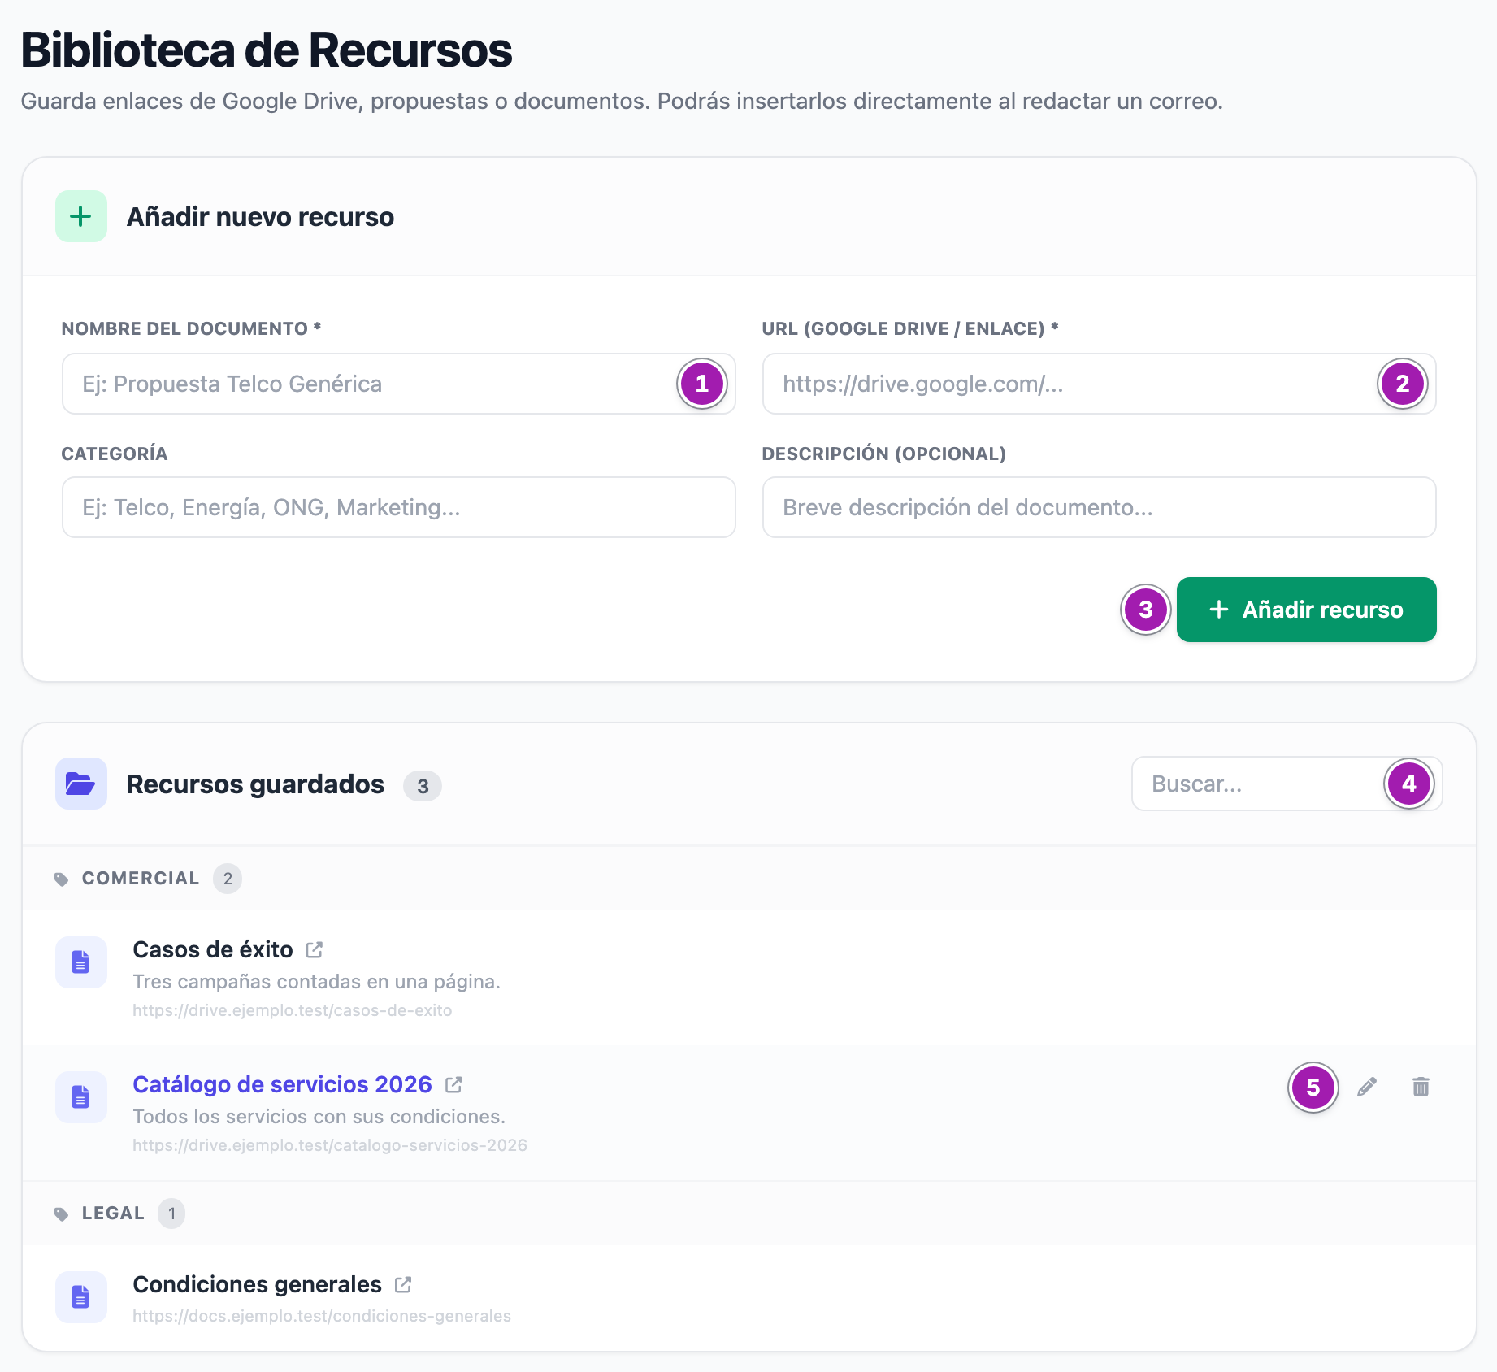Open the Condiciones generales resource title
The width and height of the screenshot is (1497, 1372).
pos(257,1284)
